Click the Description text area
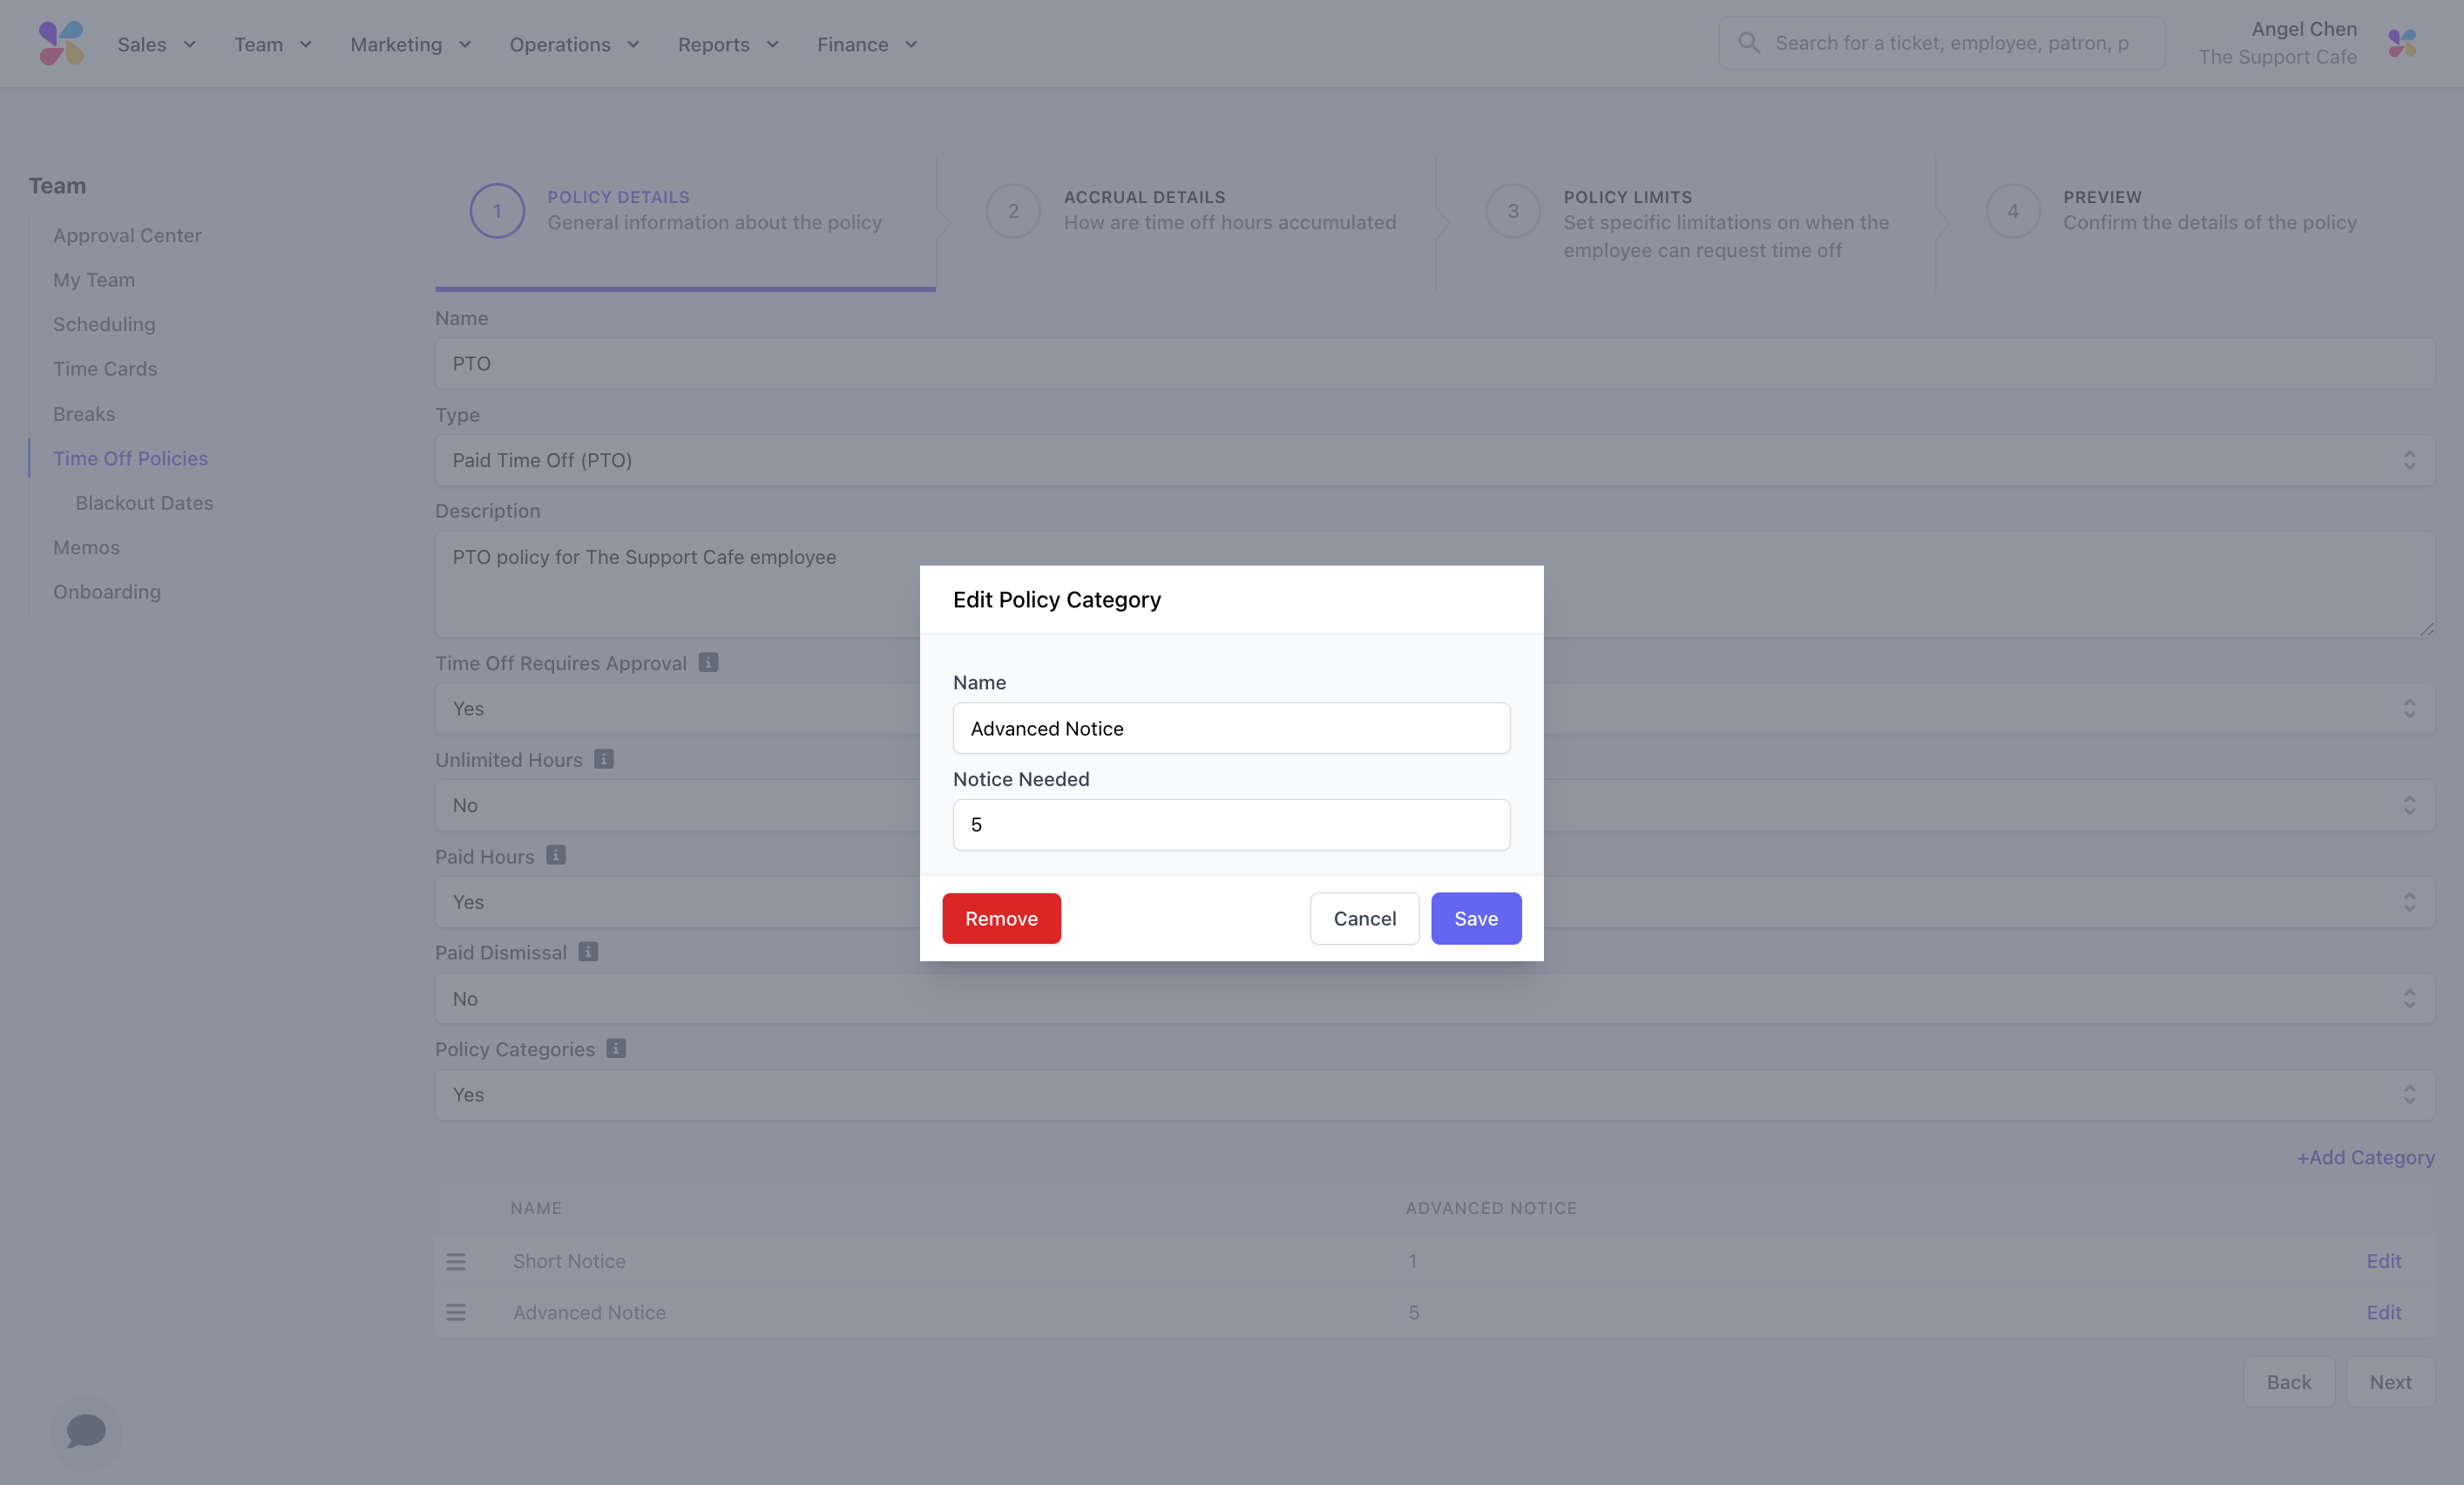This screenshot has height=1485, width=2464. (x=1435, y=584)
